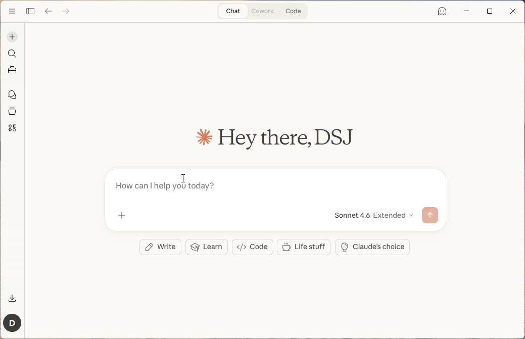This screenshot has width=525, height=339.
Task: Open chats list from the speech bubbles icon
Action: 12,94
